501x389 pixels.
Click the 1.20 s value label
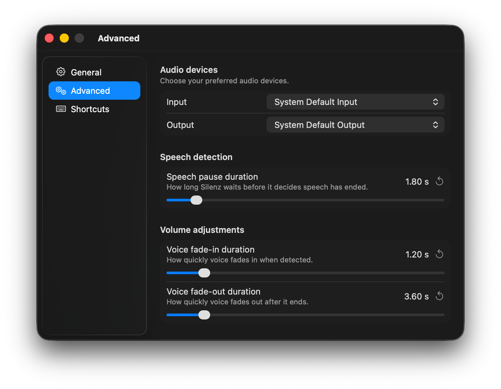tap(417, 254)
